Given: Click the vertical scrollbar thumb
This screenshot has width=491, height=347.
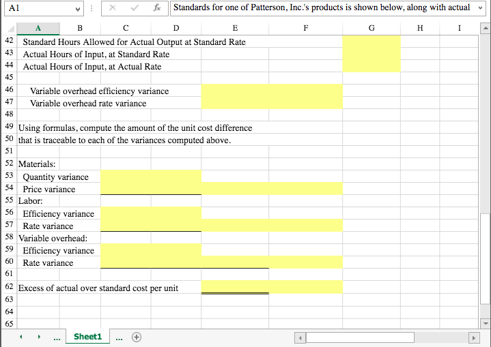Looking at the screenshot, I should [x=486, y=259].
